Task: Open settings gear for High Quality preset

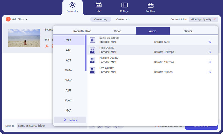Action: tap(210, 52)
